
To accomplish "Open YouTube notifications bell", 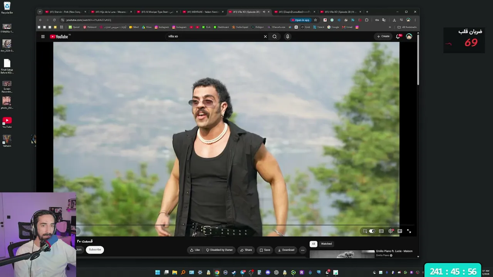I will tap(398, 37).
